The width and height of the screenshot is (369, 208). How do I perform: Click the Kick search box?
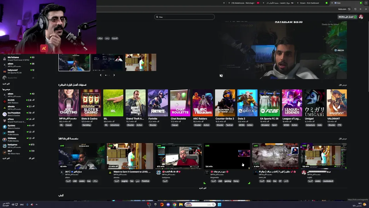coord(184,17)
